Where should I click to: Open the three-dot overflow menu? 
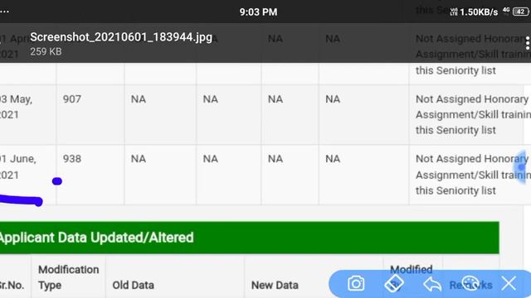point(527,44)
